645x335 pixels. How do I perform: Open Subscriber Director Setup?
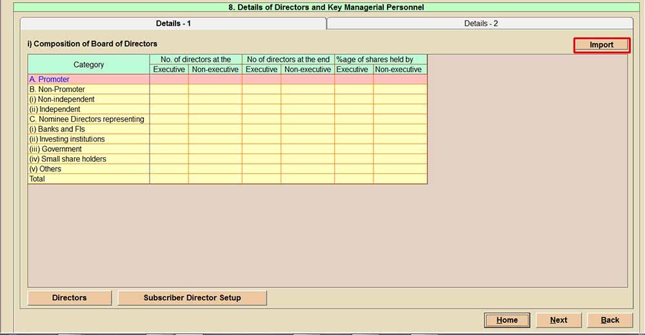192,298
